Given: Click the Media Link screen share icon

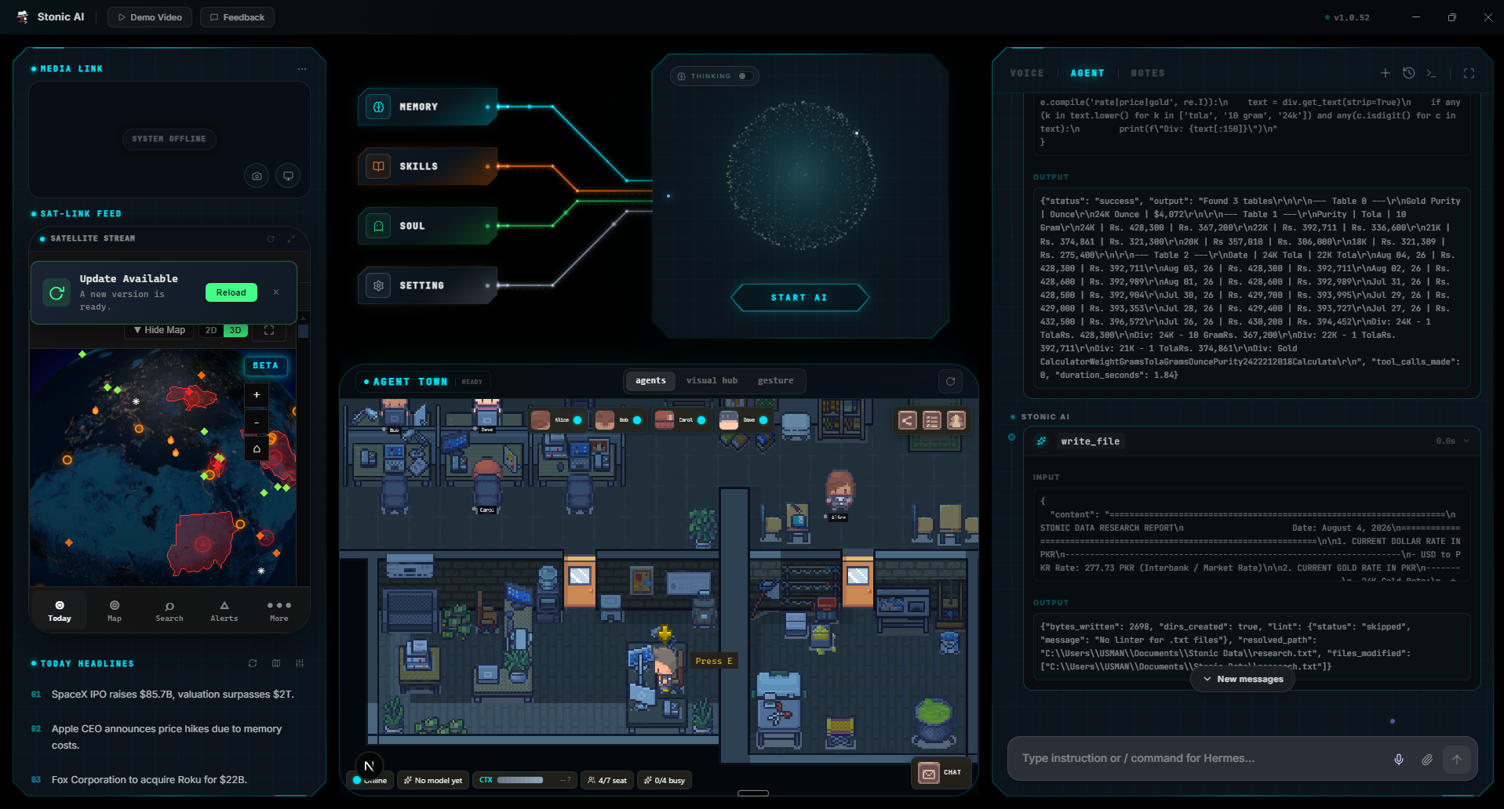Looking at the screenshot, I should 288,176.
